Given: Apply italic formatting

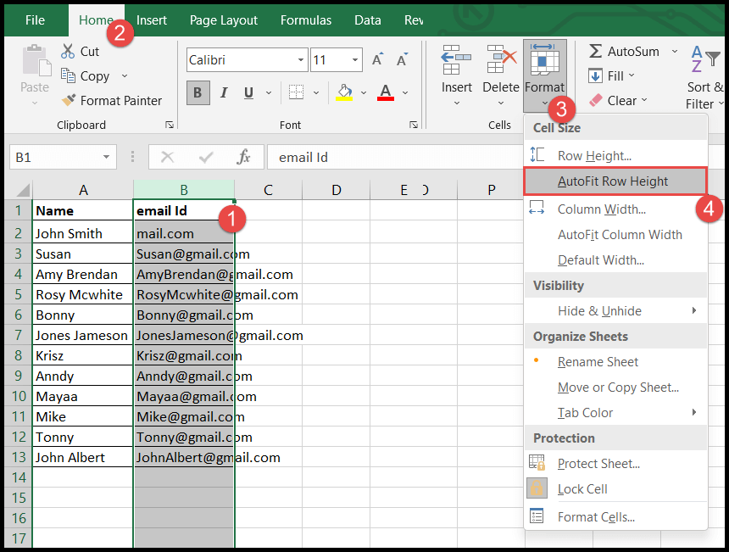Looking at the screenshot, I should tap(224, 92).
